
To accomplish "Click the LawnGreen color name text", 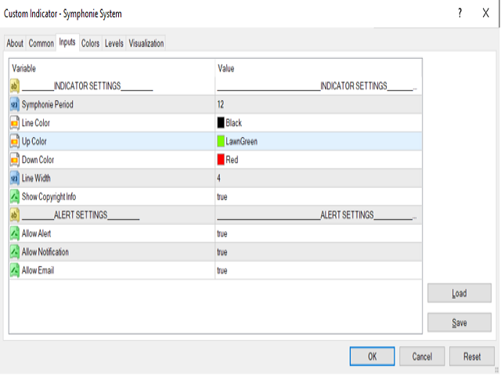I will (x=242, y=141).
